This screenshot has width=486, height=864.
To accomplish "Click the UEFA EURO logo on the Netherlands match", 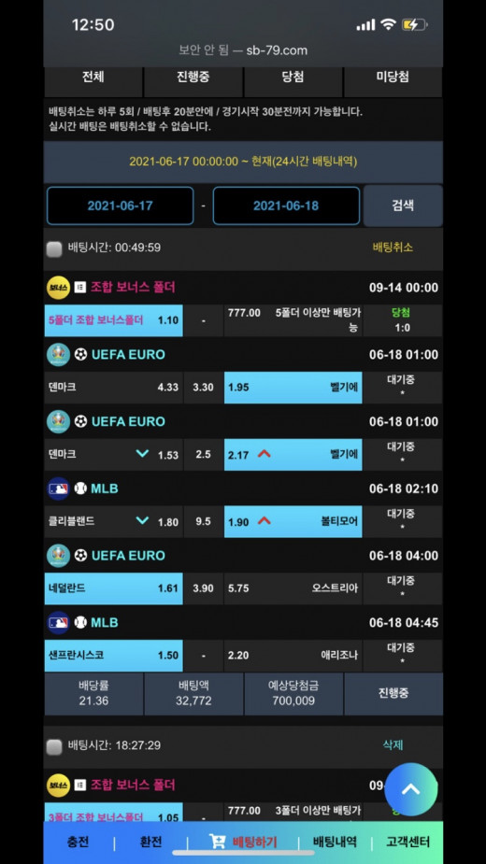I will [x=58, y=556].
